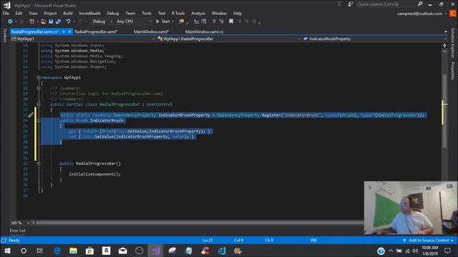
Task: Switch to the RadialProgressBar.xaml tab
Action: coord(96,31)
